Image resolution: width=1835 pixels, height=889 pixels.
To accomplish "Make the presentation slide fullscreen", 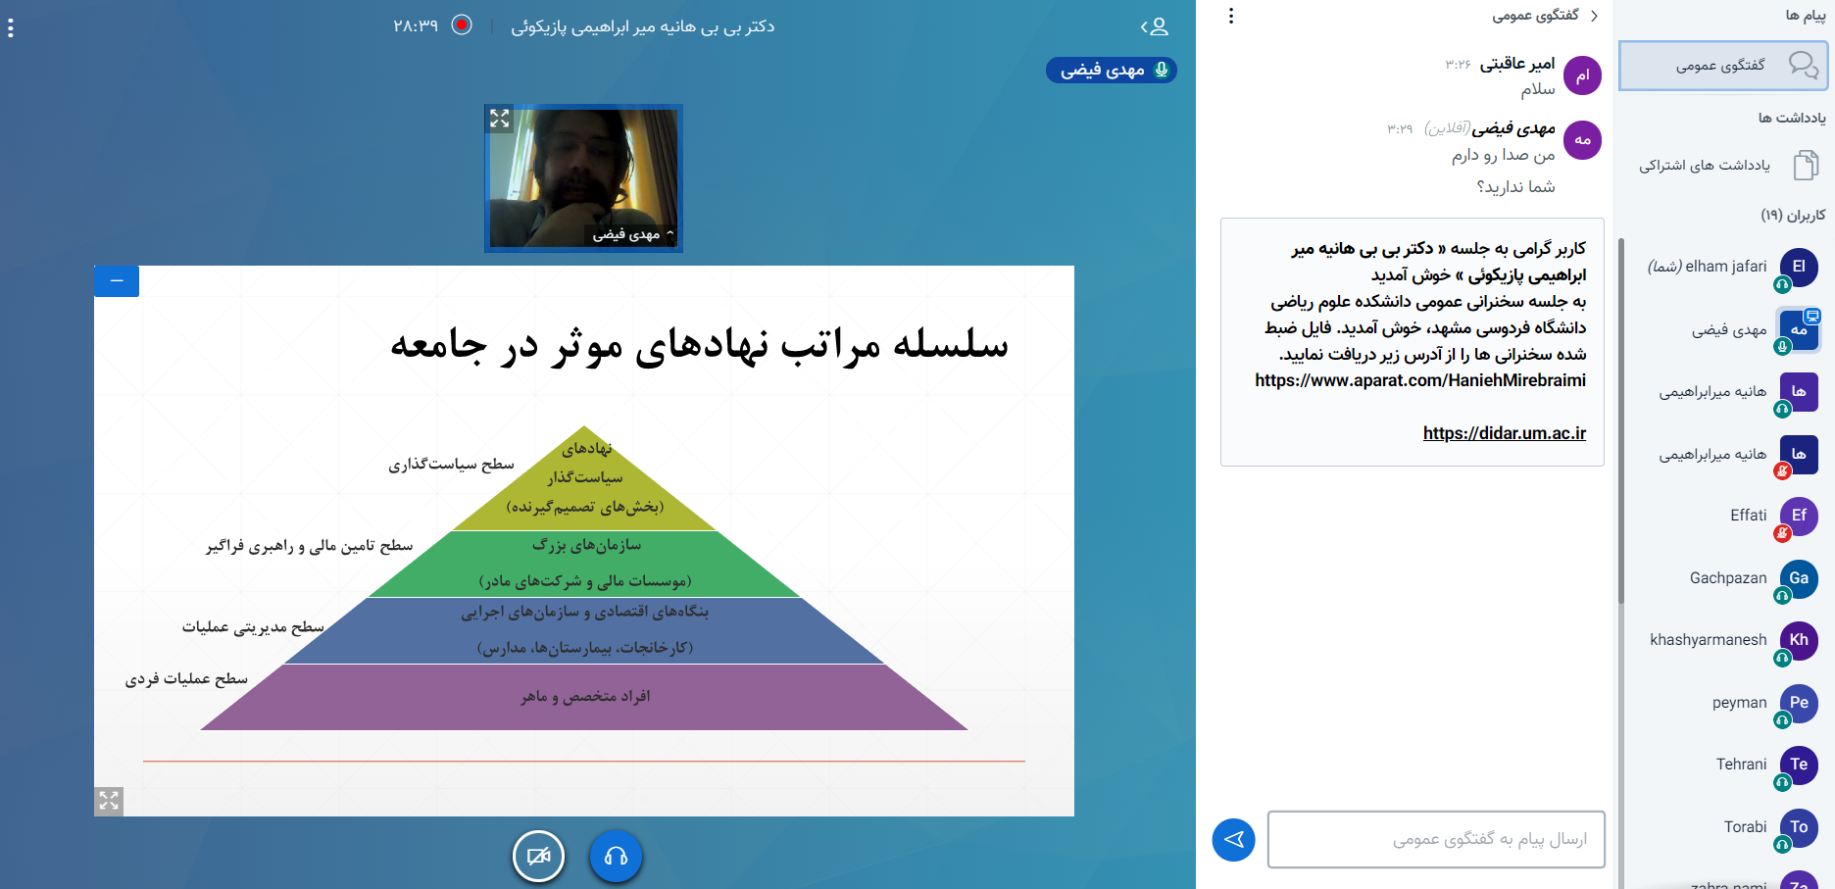I will point(109,801).
